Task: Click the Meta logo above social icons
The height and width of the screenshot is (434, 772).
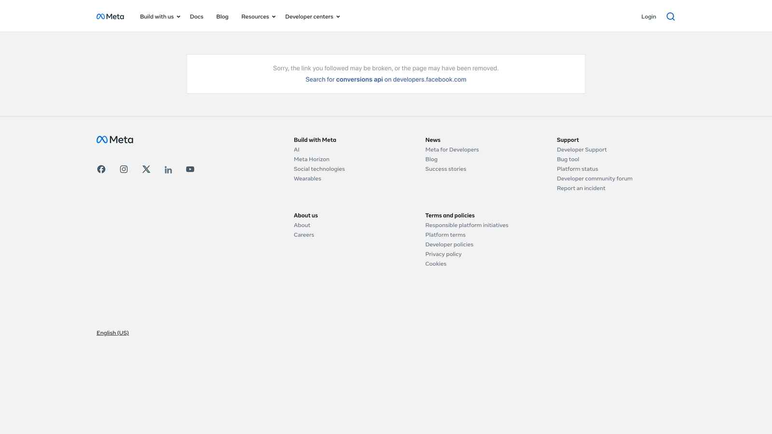Action: click(x=114, y=139)
